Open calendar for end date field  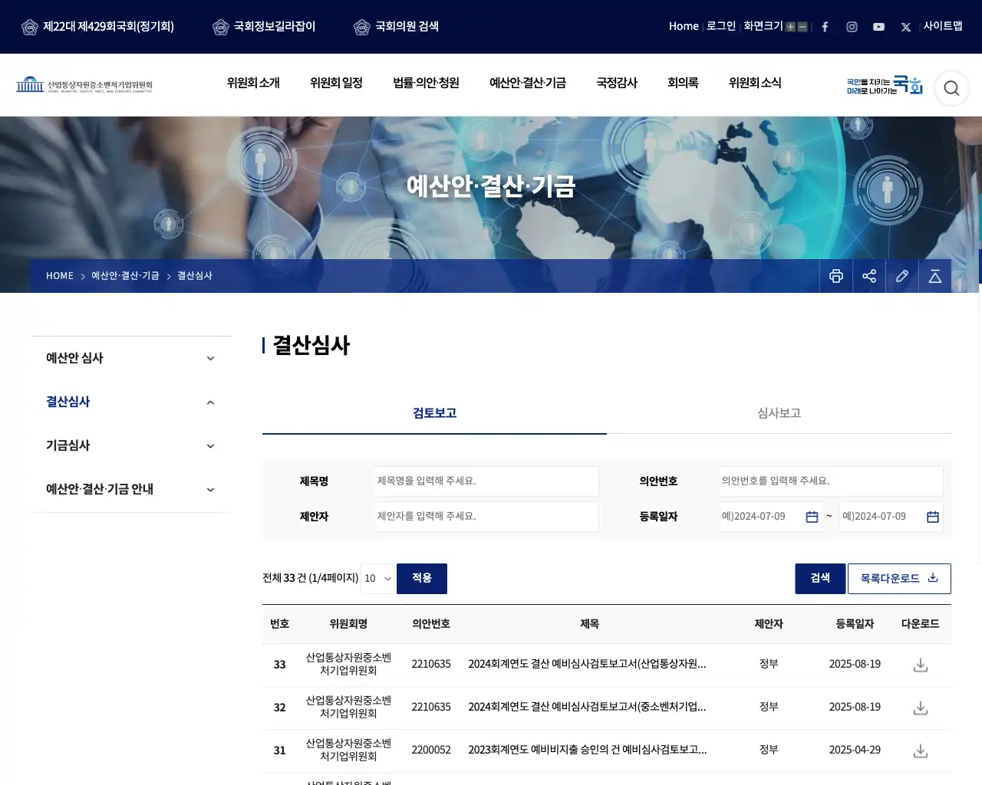pyautogui.click(x=933, y=517)
